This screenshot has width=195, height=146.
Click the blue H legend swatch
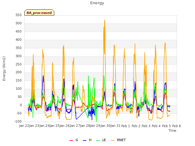pos(85,141)
